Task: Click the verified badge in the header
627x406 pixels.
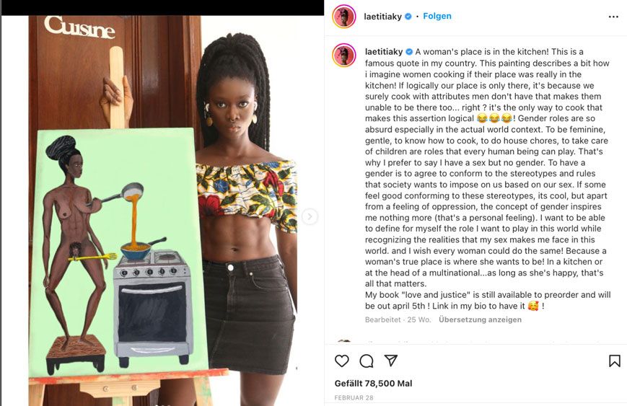Action: [408, 17]
